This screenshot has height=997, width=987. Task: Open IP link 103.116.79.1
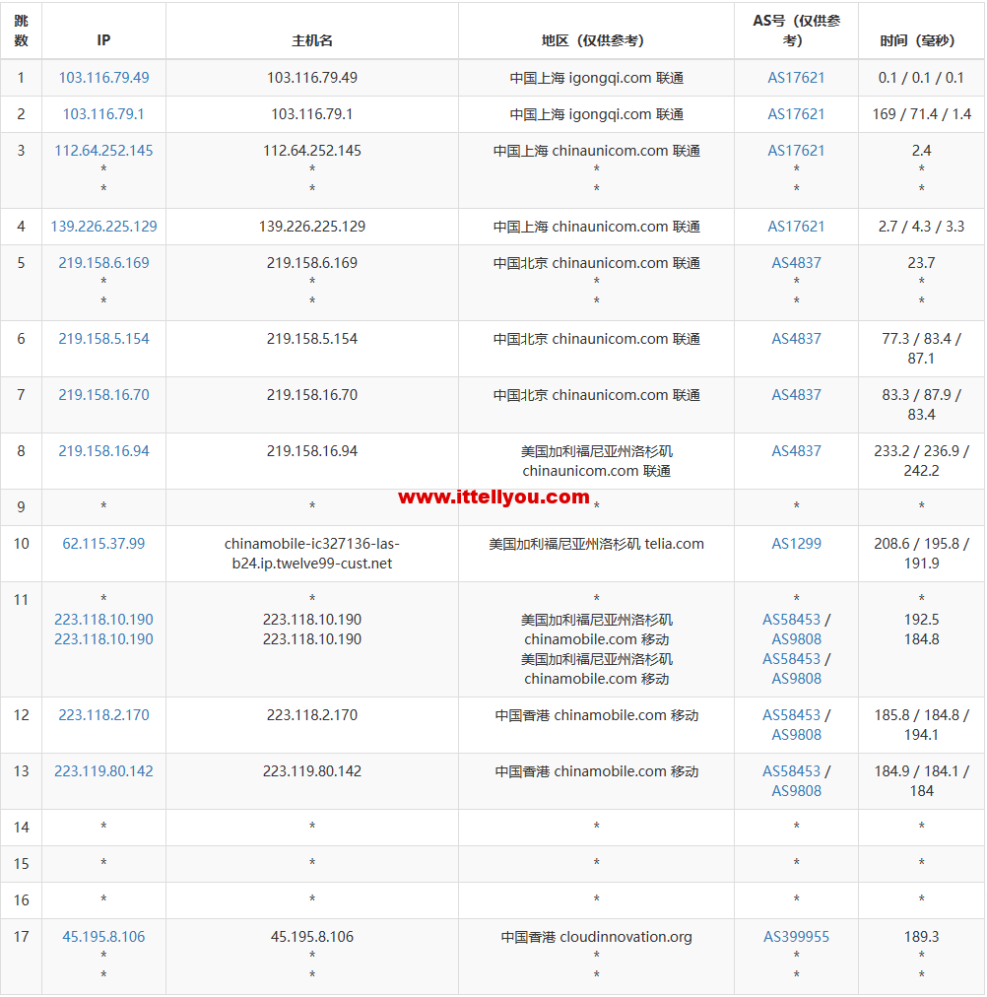[x=103, y=114]
